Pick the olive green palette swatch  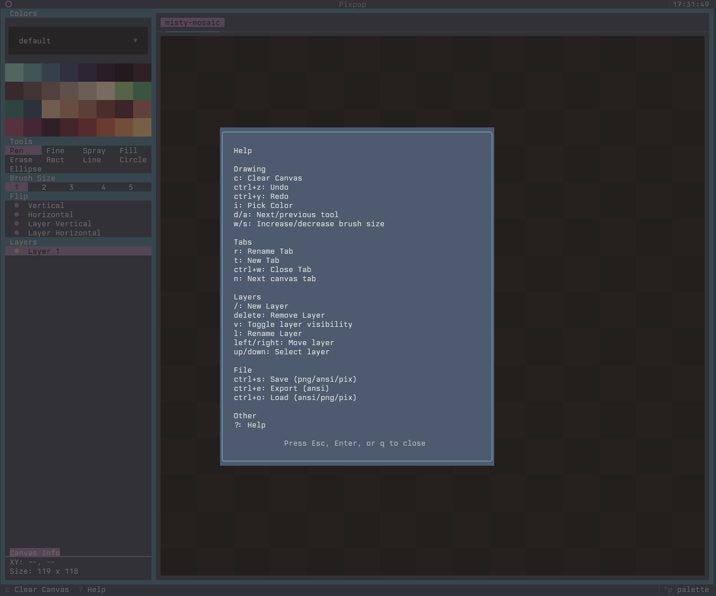(x=124, y=91)
